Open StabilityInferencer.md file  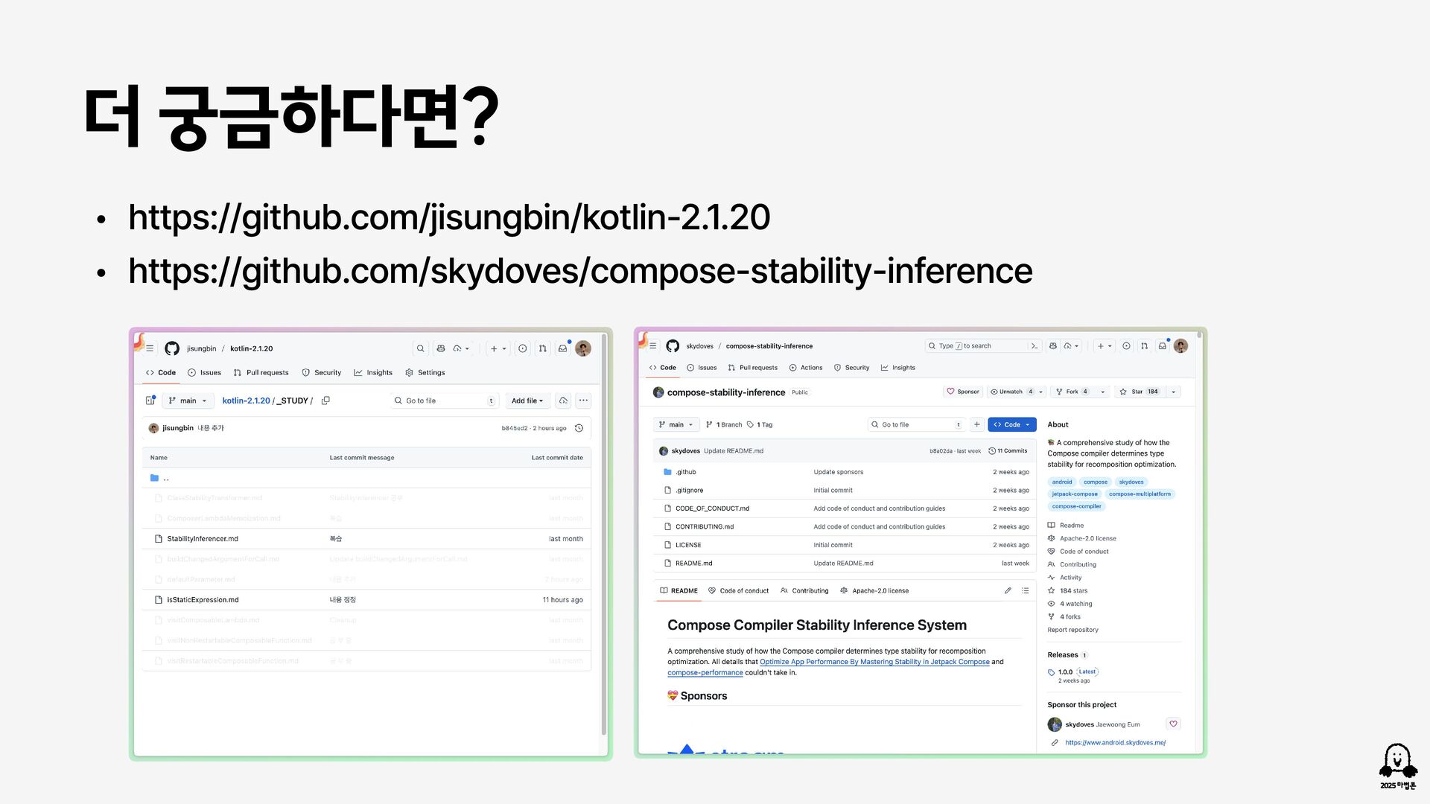pyautogui.click(x=203, y=539)
